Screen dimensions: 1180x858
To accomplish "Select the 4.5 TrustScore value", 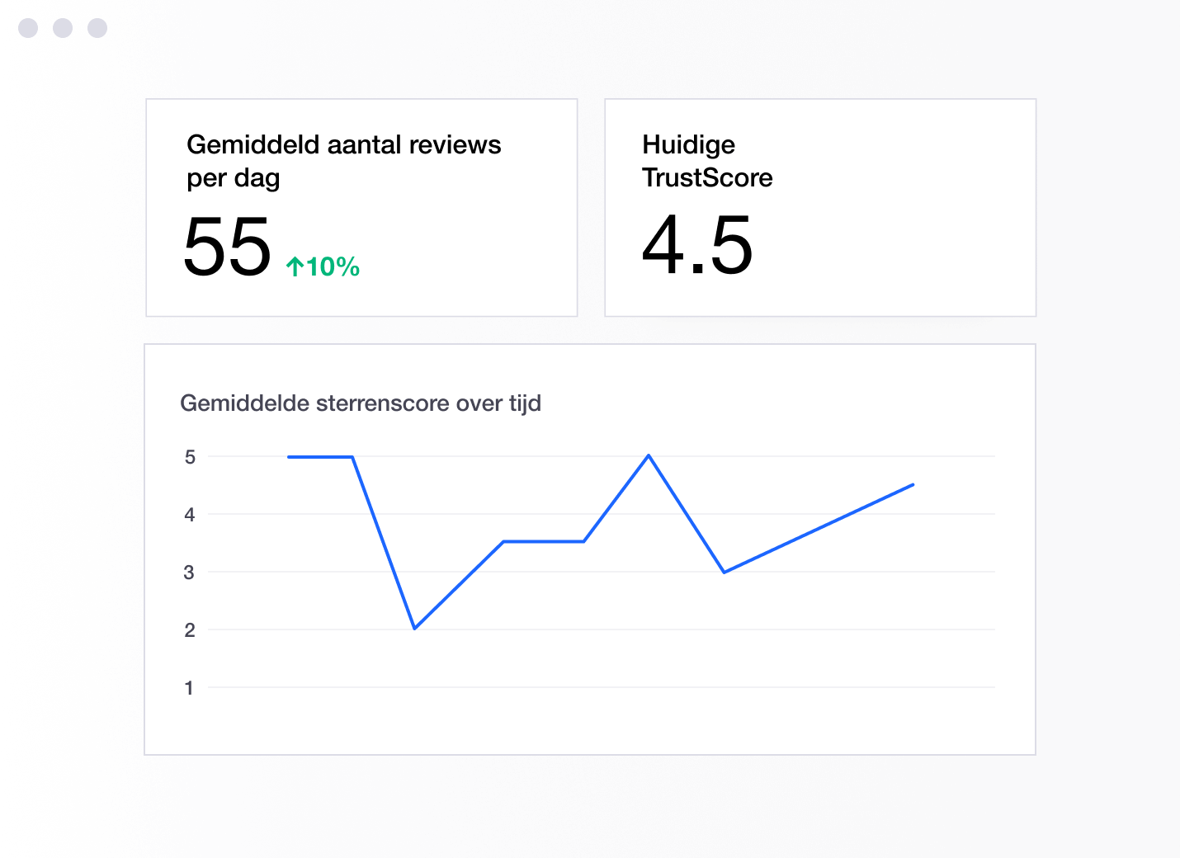I will tap(697, 245).
